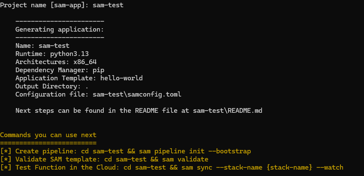The image size is (364, 176).
Task: Select the 'Name: sam-test' line
Action: pos(42,46)
